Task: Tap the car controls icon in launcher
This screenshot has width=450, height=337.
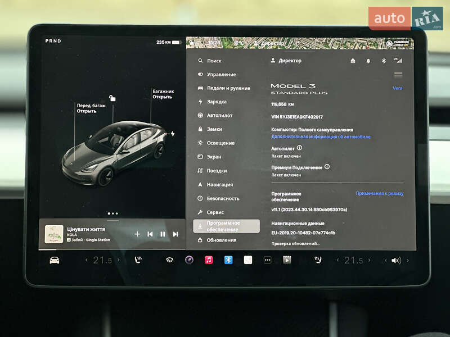Action: tap(54, 259)
